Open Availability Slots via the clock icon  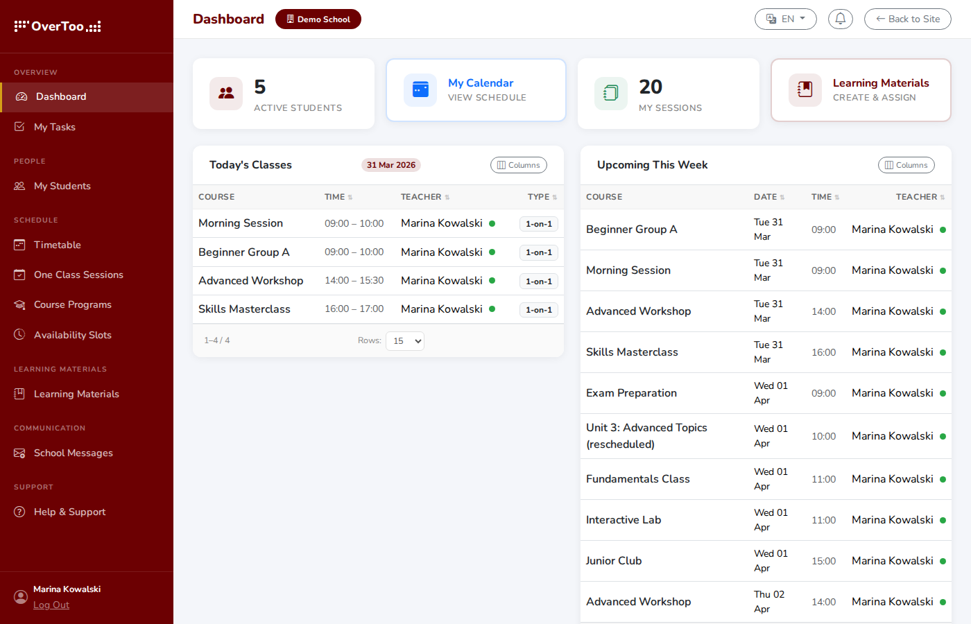pyautogui.click(x=19, y=335)
